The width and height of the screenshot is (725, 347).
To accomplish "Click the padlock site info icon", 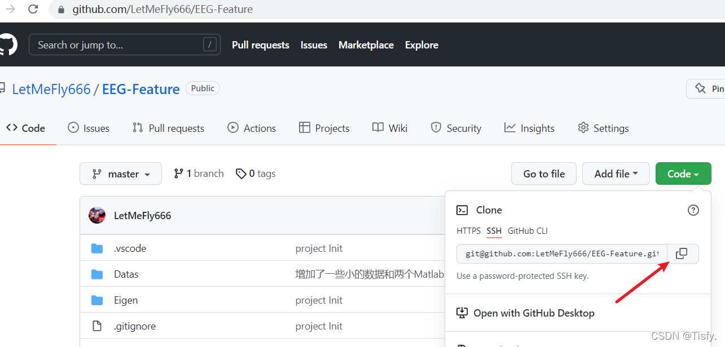I will click(61, 9).
